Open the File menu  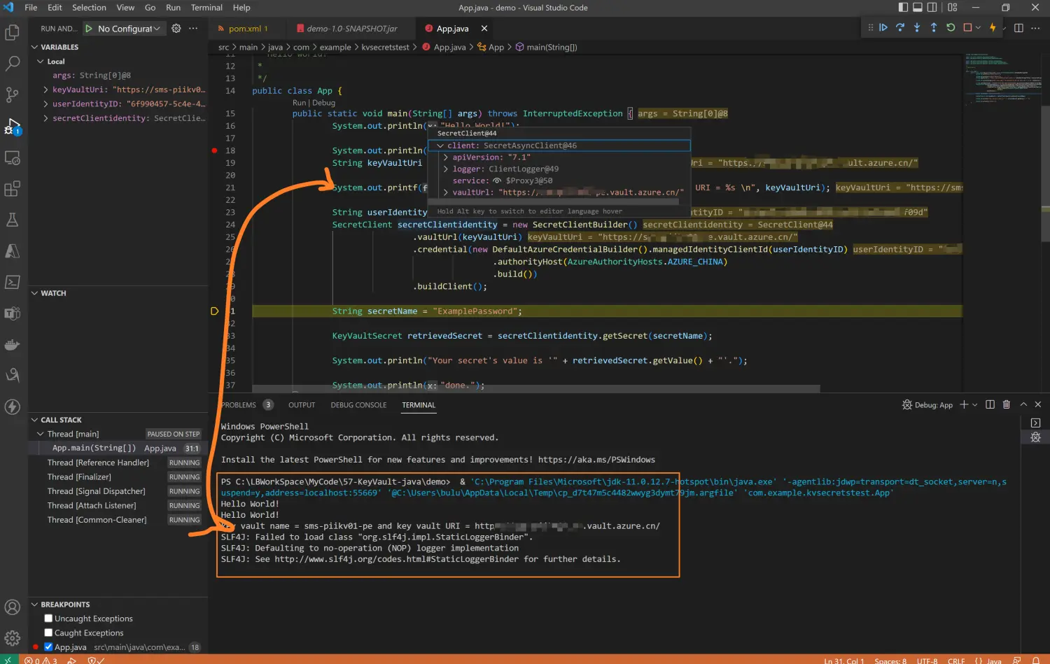point(31,8)
